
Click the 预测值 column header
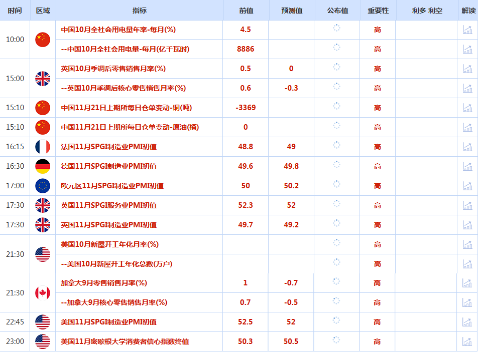[292, 11]
